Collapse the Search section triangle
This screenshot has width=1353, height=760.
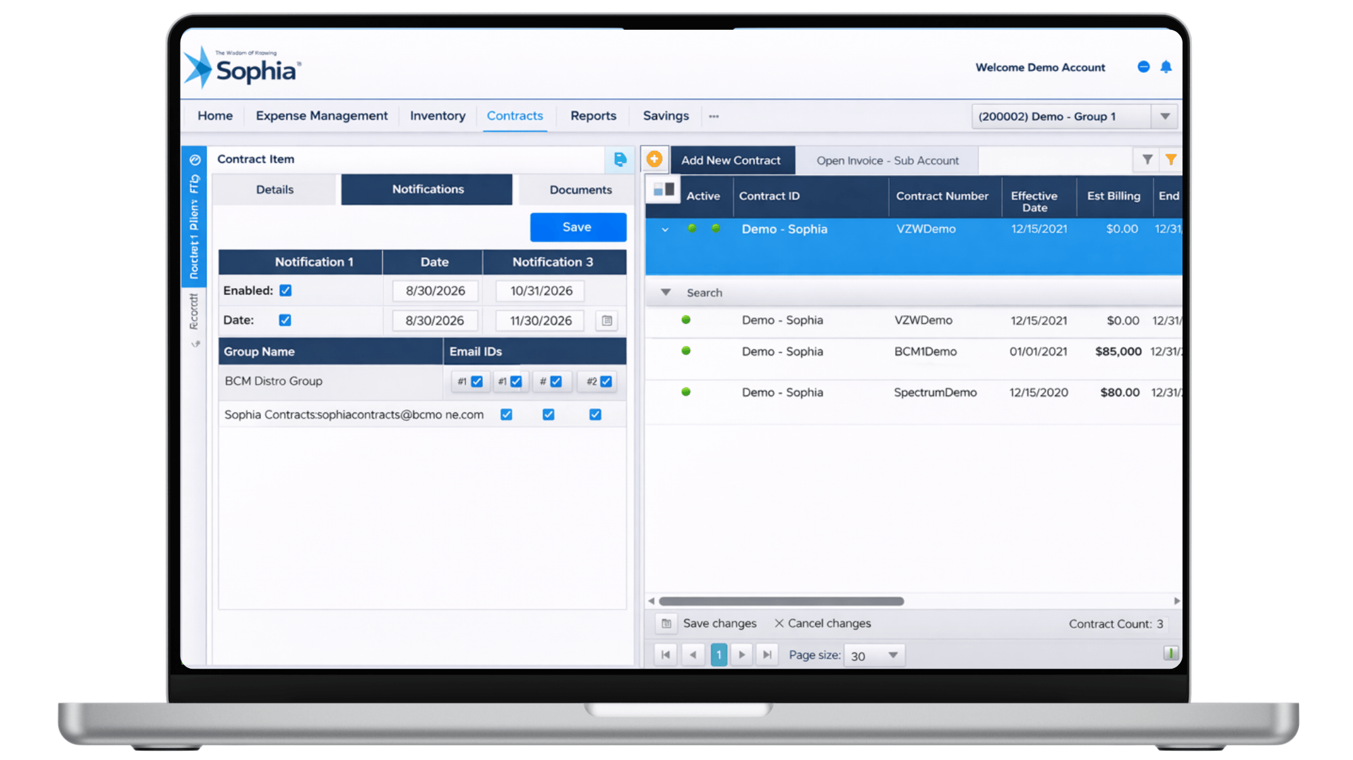(x=666, y=293)
